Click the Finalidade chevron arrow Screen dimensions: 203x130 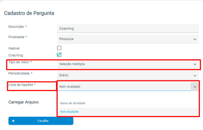tap(195, 39)
